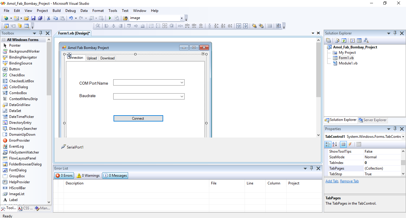Click the designer vertical scrollbar thumb

click(318, 70)
